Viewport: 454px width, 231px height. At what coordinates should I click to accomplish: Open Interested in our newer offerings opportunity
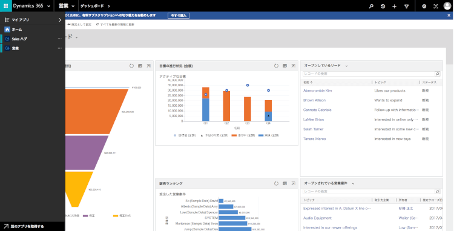point(330,227)
